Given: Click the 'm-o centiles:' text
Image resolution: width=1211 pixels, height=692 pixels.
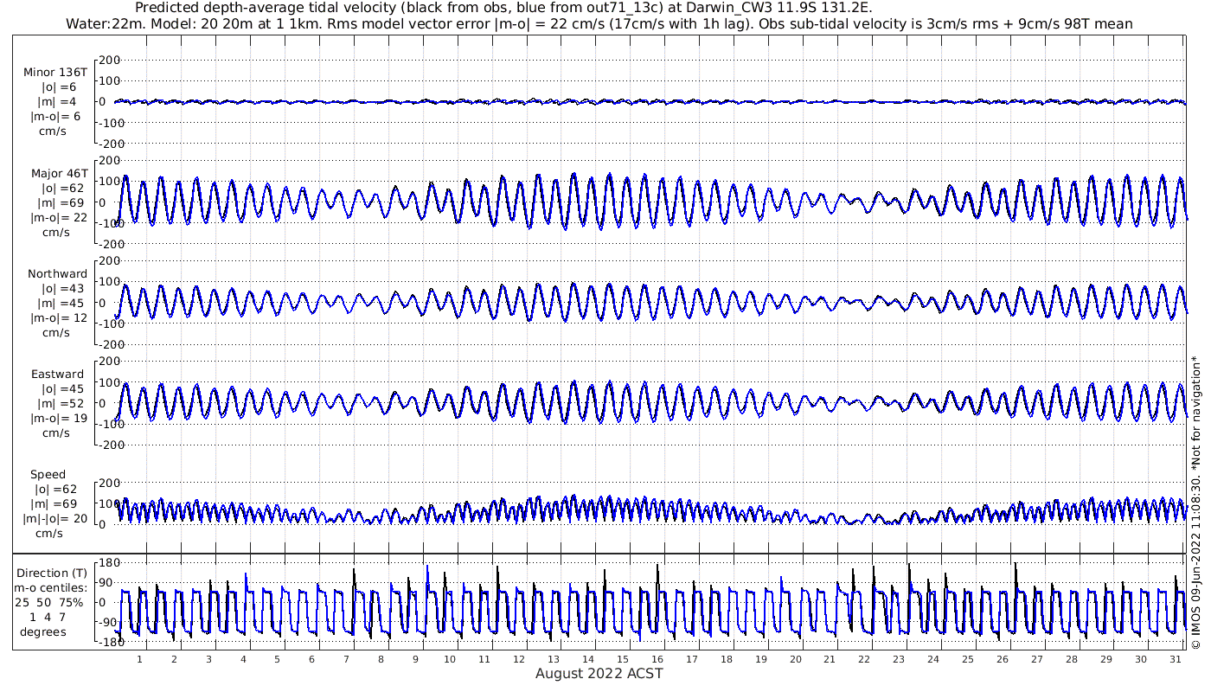Looking at the screenshot, I should pyautogui.click(x=52, y=588).
